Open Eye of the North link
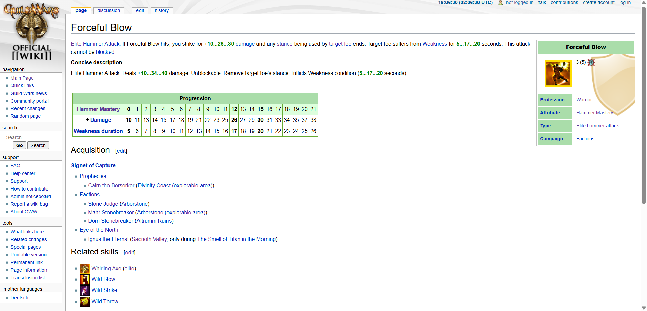The image size is (647, 311). pos(99,230)
